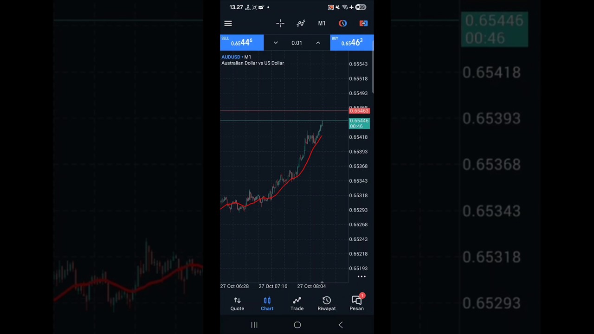Open the hamburger main menu
594x334 pixels.
[228, 23]
